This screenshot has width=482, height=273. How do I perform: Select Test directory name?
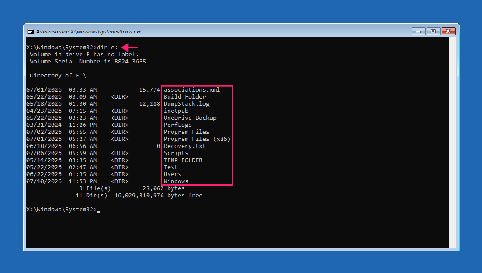pos(171,168)
